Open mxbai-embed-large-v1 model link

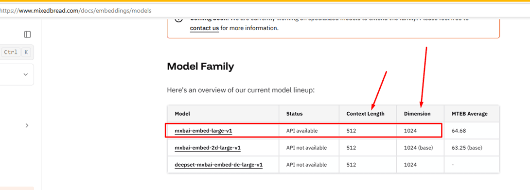click(203, 131)
